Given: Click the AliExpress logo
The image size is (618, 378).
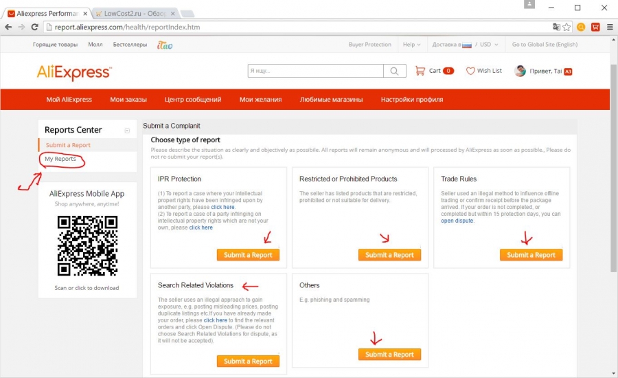Looking at the screenshot, I should coord(74,73).
